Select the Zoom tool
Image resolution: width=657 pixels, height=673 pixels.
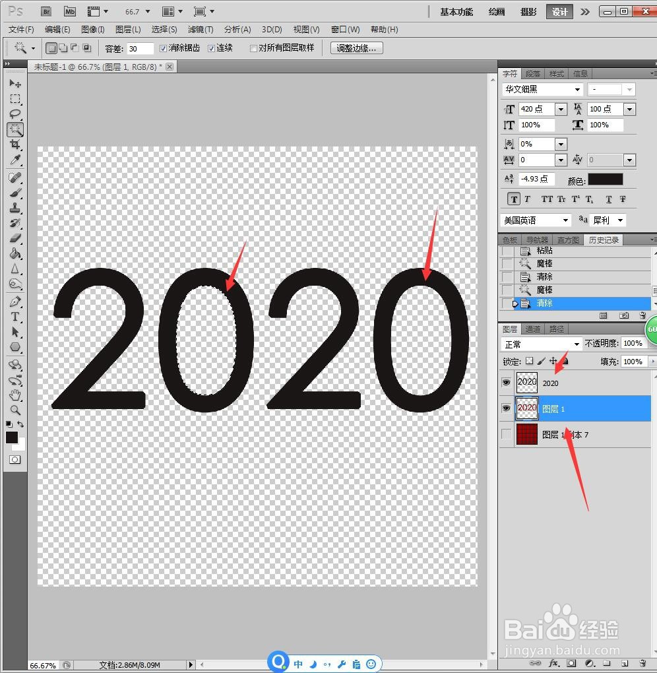click(x=15, y=410)
